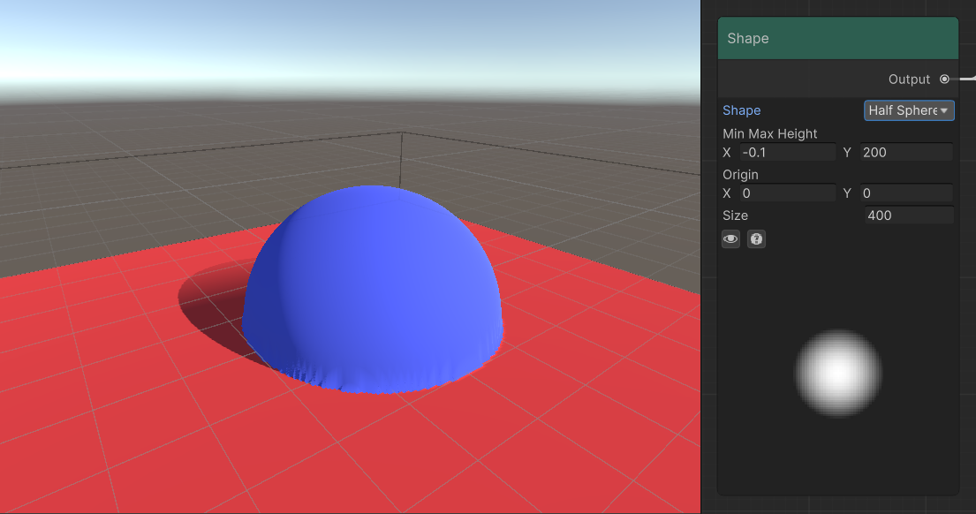This screenshot has width=976, height=514.
Task: Click the Min Max Height Y field
Action: (x=906, y=153)
